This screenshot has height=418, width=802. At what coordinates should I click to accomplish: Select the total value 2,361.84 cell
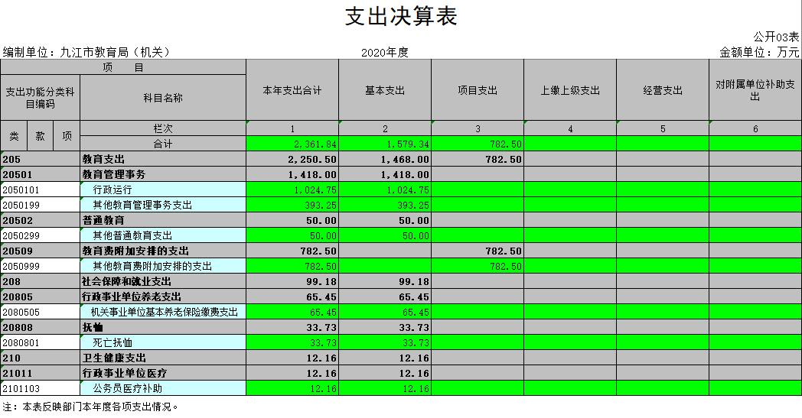[x=292, y=144]
